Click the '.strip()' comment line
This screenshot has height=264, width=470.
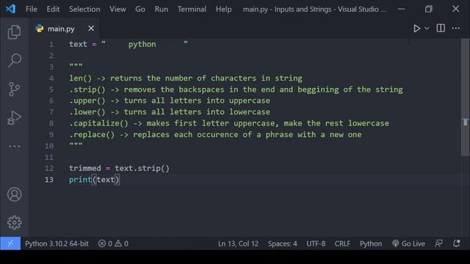(236, 89)
